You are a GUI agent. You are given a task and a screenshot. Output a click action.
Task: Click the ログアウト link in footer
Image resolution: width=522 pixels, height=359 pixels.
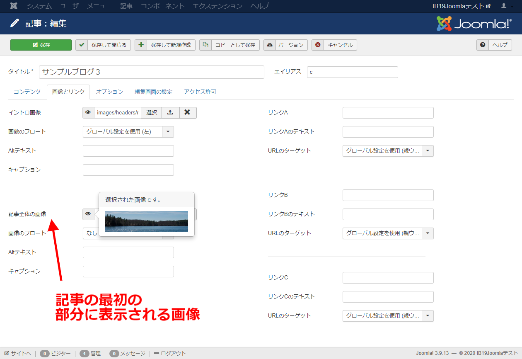[x=170, y=354]
